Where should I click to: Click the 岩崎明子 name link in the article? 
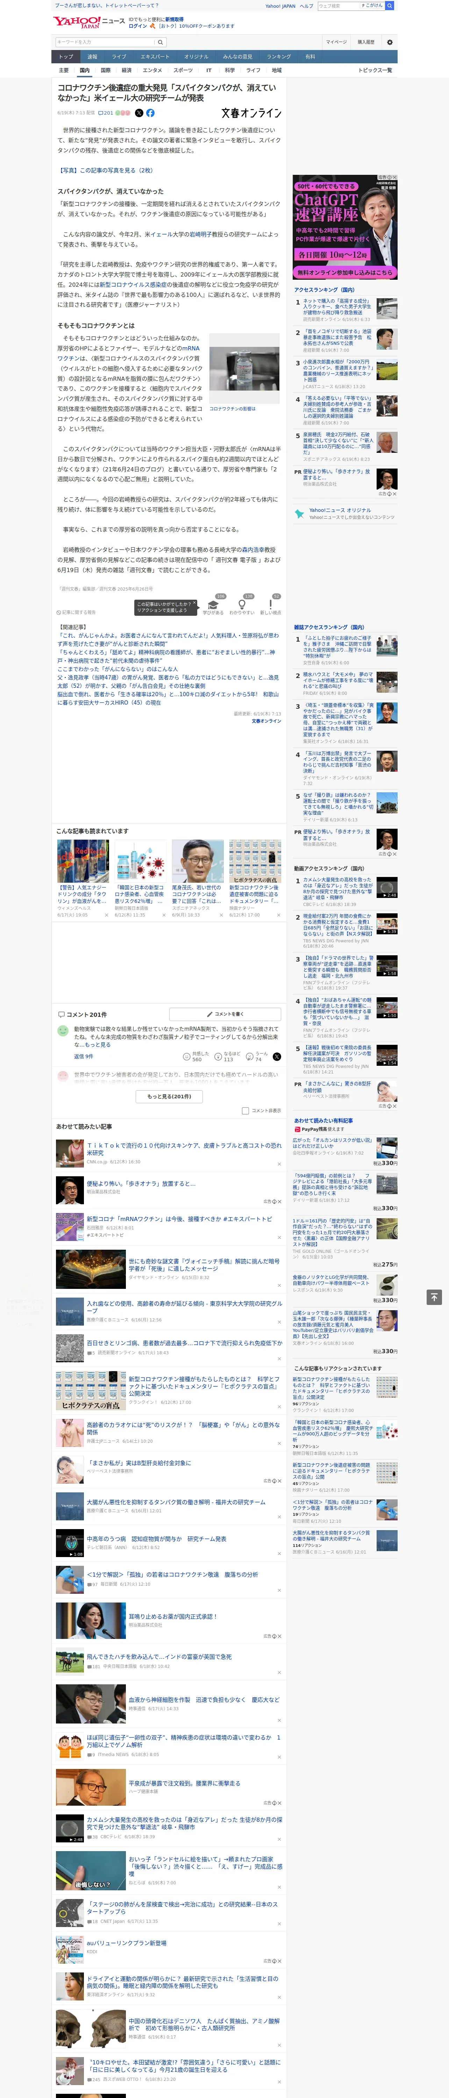(x=200, y=235)
